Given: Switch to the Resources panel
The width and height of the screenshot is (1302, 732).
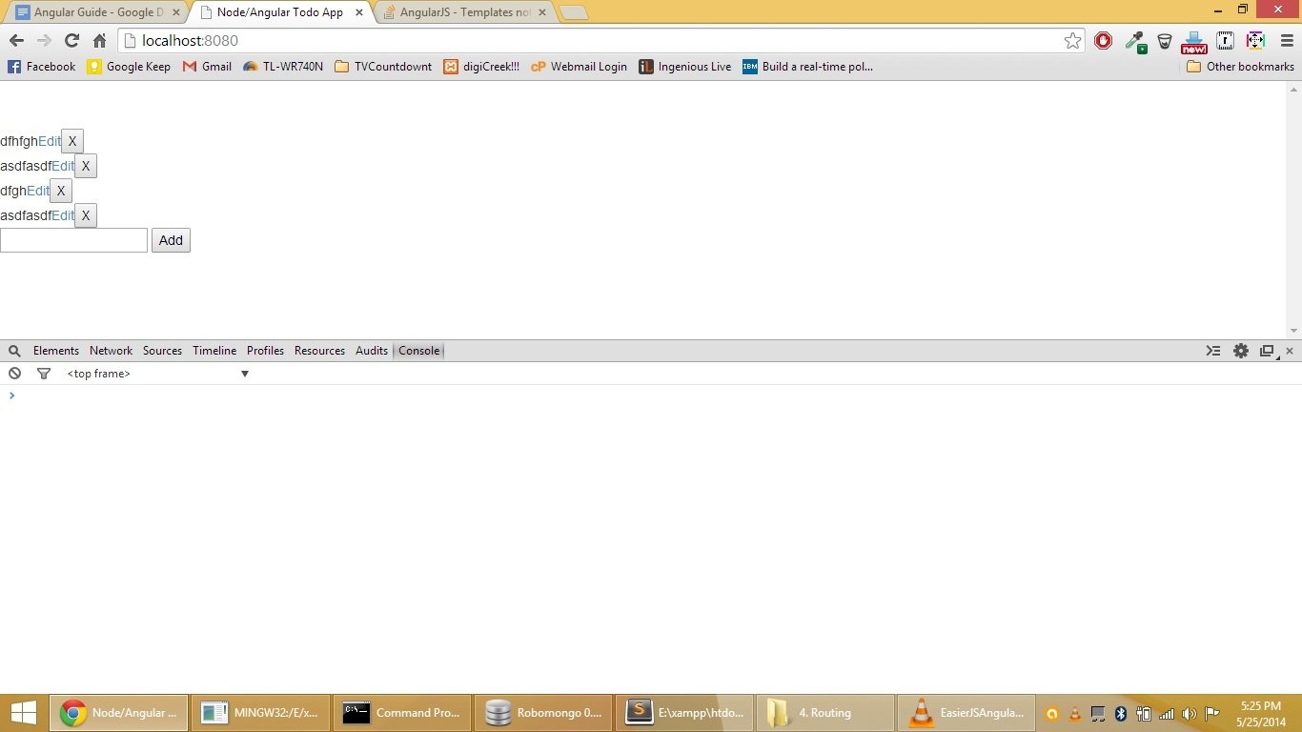Looking at the screenshot, I should [319, 351].
